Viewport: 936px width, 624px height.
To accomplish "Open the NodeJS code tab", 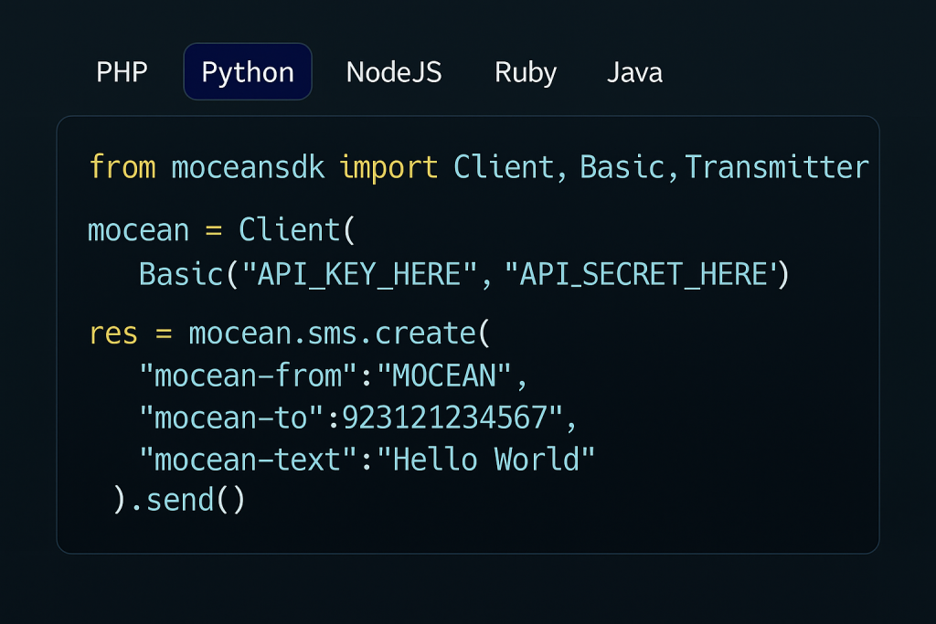I will pyautogui.click(x=394, y=72).
